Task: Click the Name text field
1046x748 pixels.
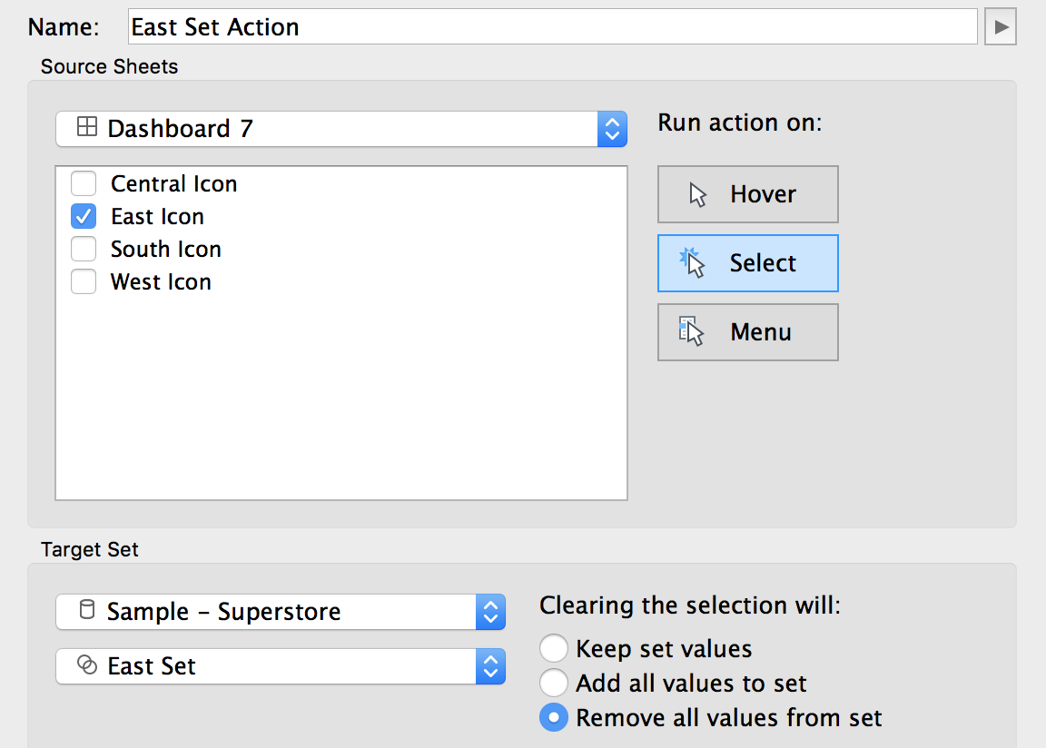Action: [x=553, y=26]
